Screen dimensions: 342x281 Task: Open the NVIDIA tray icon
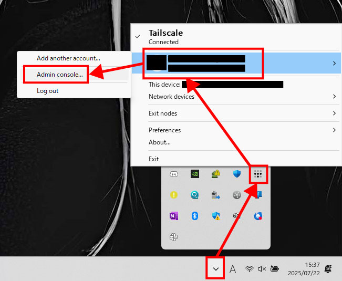tap(194, 174)
